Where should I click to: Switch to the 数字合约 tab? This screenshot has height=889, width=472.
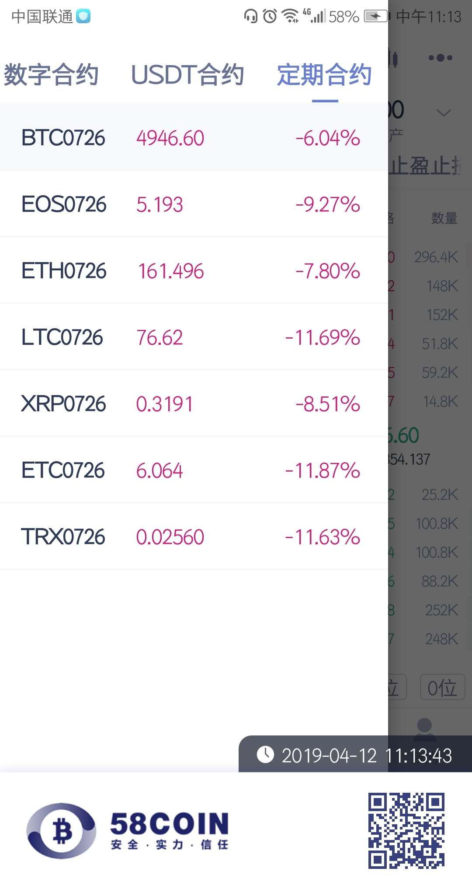[x=51, y=74]
